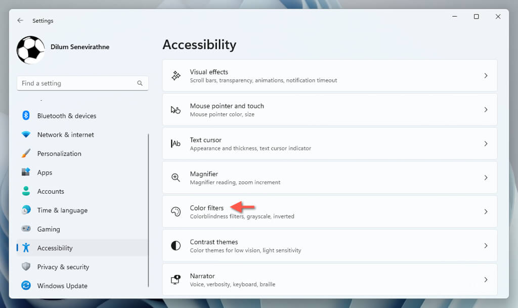Select Personalization in the sidebar
Screen dimensions: 518x308
[x=59, y=153]
